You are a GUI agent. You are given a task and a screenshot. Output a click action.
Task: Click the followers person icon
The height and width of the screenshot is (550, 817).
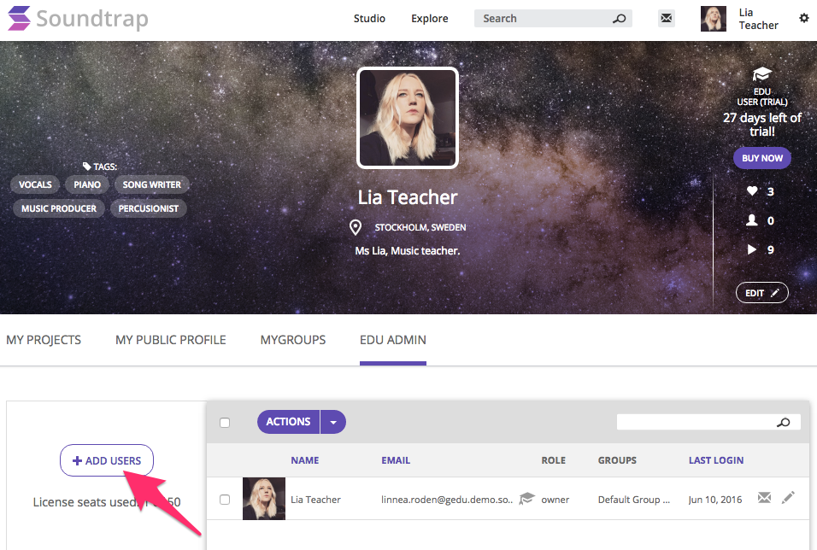pyautogui.click(x=752, y=220)
